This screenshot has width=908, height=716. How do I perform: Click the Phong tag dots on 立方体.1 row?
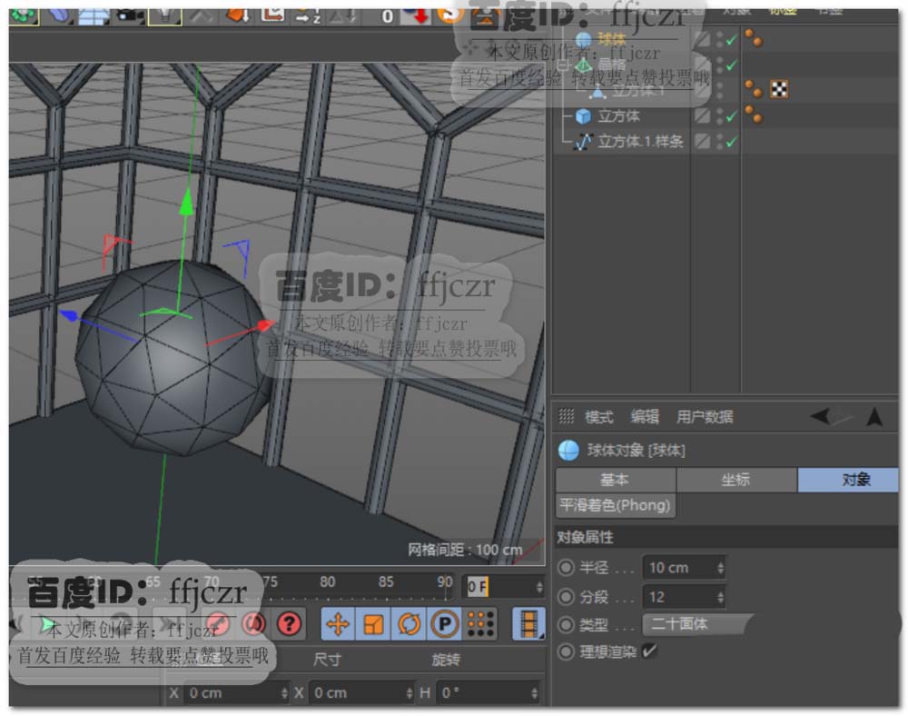tap(754, 89)
